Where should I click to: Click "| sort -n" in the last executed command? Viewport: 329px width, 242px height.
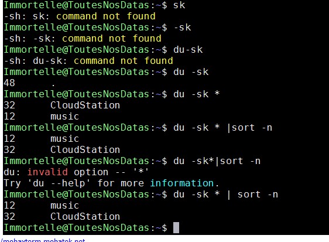click(252, 195)
